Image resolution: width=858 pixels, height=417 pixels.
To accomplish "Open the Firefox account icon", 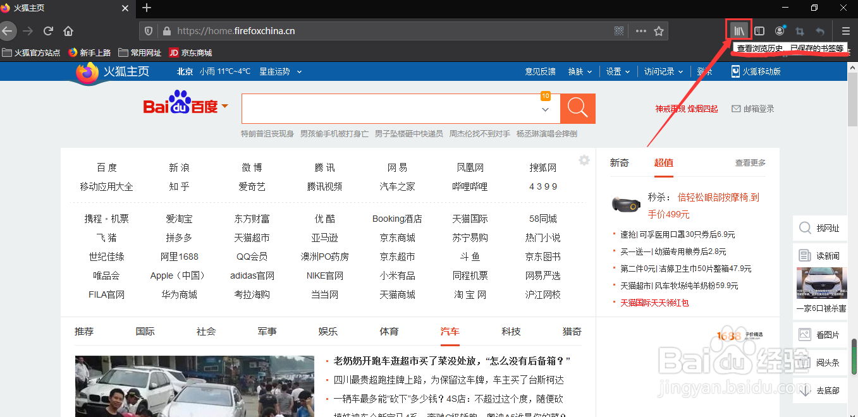I will click(x=780, y=31).
